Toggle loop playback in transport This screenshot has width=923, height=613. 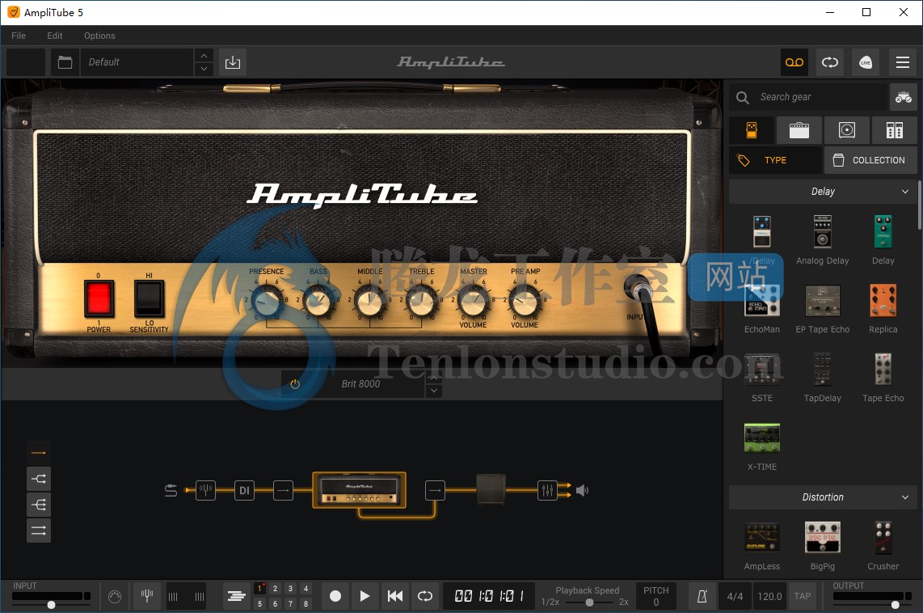[425, 596]
